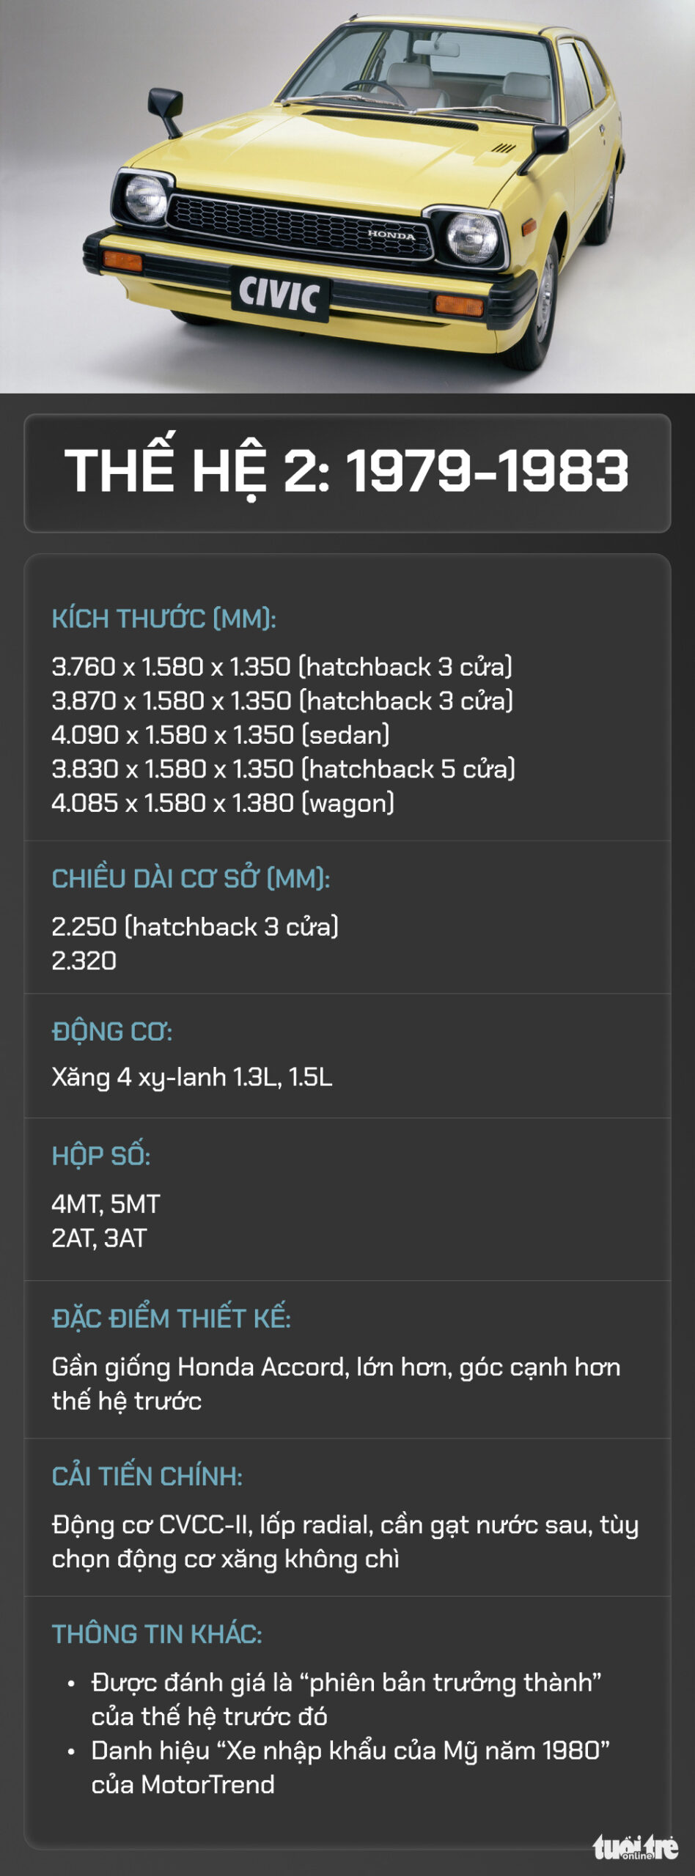Click the "THÔNG TIN KHÁC:" heading
695x1876 pixels.
pos(157,1634)
